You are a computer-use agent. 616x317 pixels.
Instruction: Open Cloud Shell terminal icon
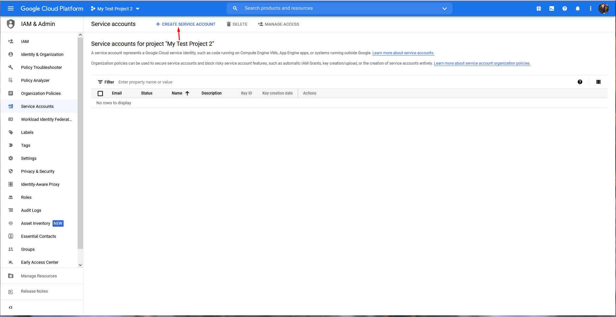[552, 8]
